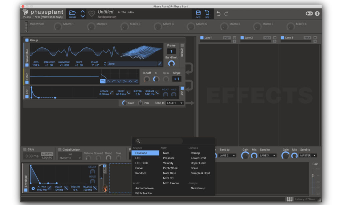Click the LEGATO glide mode button
This screenshot has width=342, height=205.
coord(47,158)
